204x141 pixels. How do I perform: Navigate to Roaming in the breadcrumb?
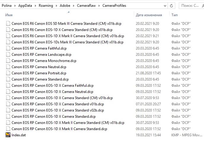pyautogui.click(x=46, y=6)
